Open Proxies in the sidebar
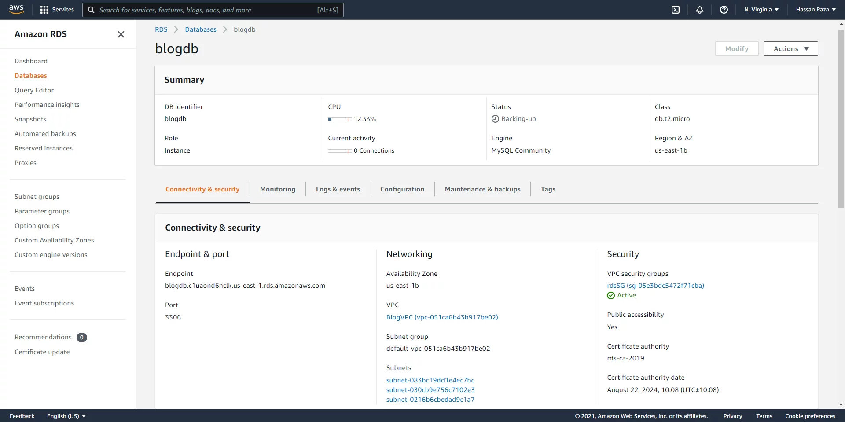This screenshot has height=422, width=845. 26,163
